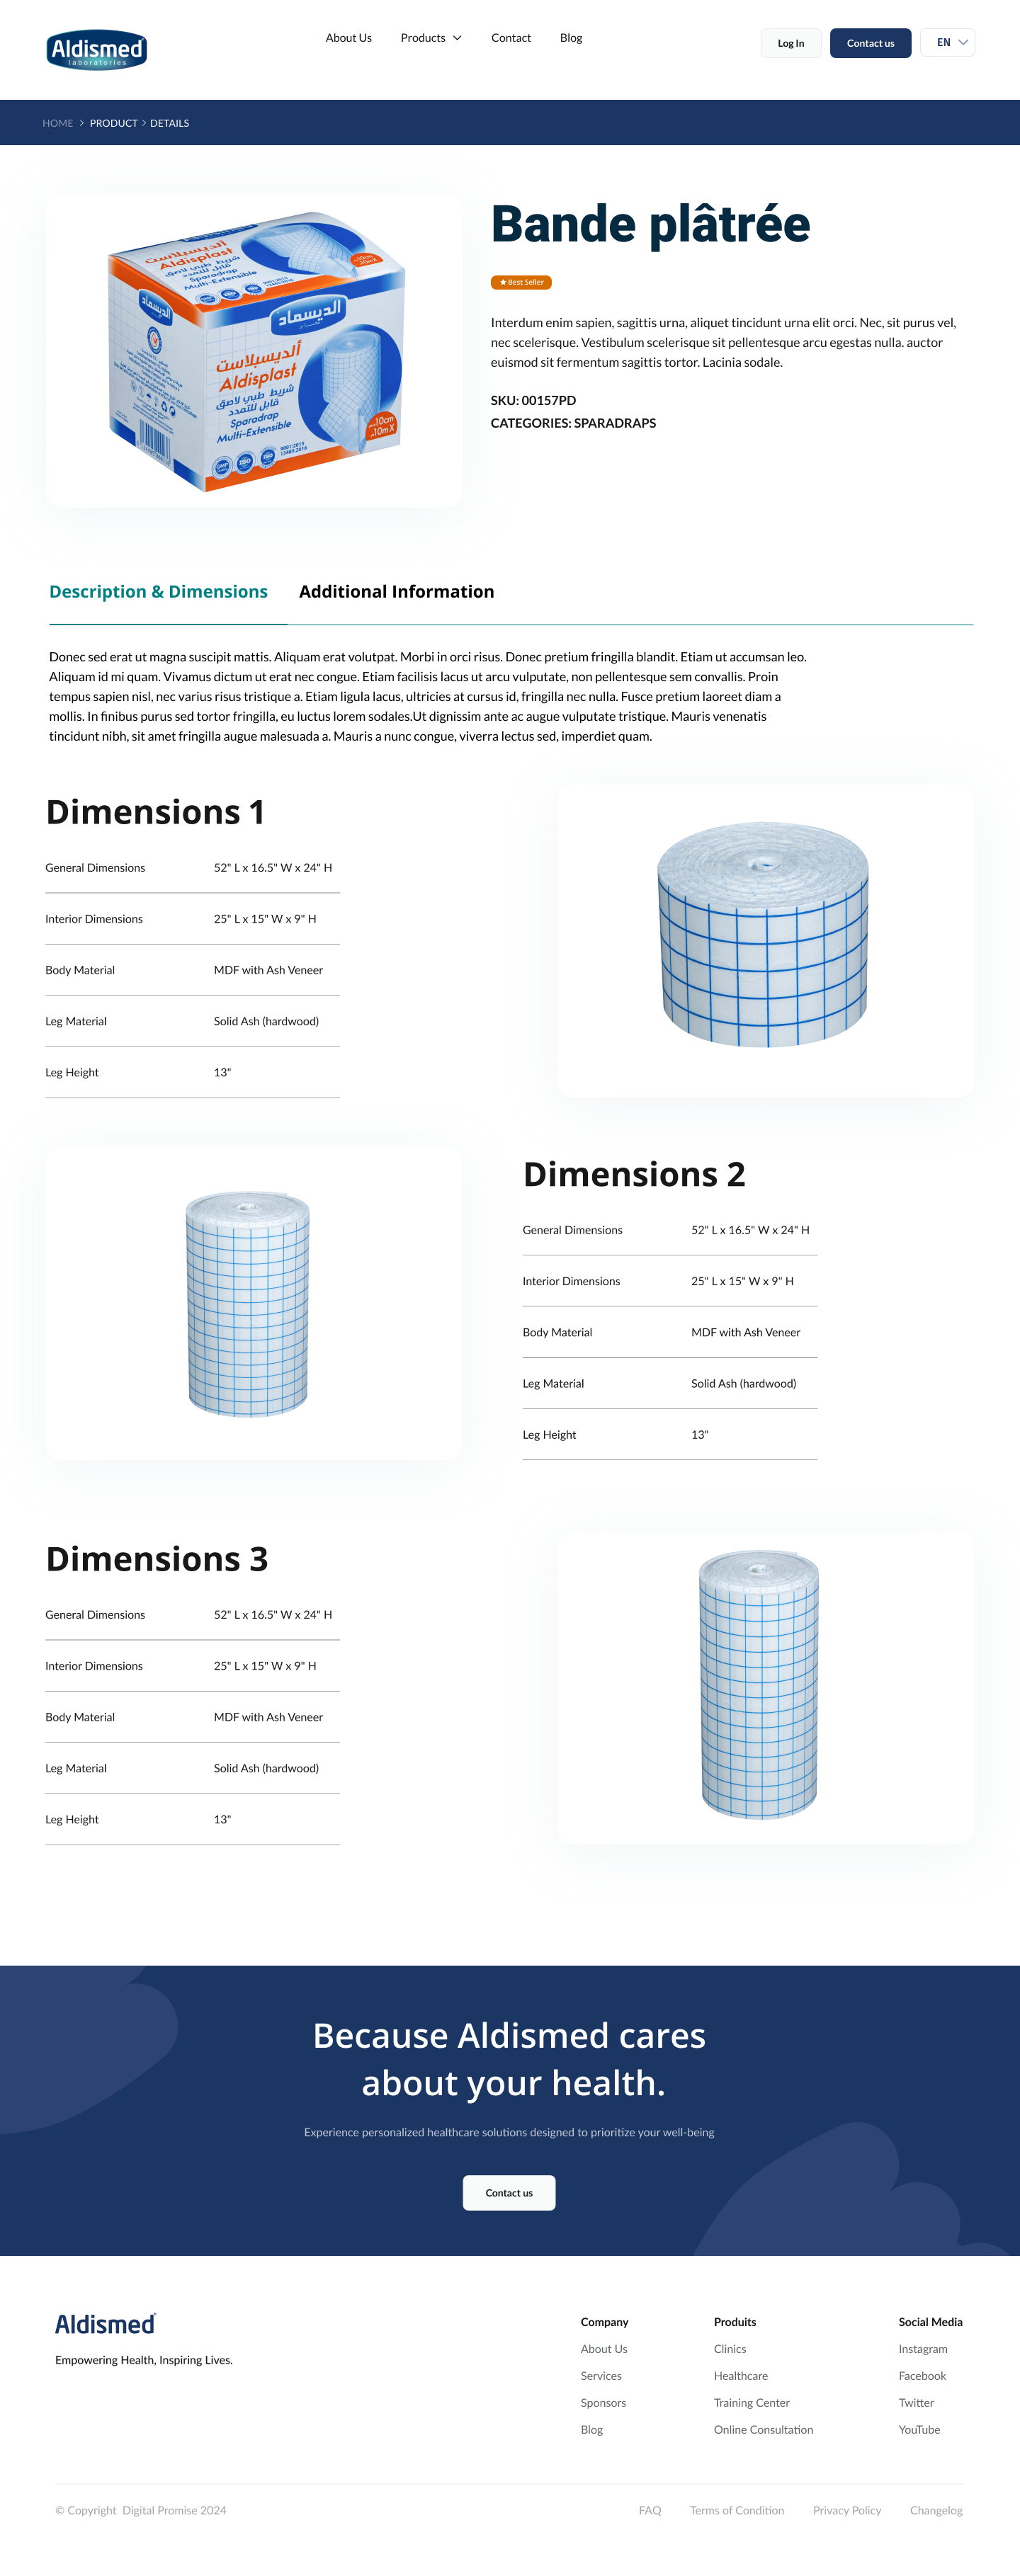1020x2576 pixels.
Task: Click the orange Best Seller badge
Action: 521,282
